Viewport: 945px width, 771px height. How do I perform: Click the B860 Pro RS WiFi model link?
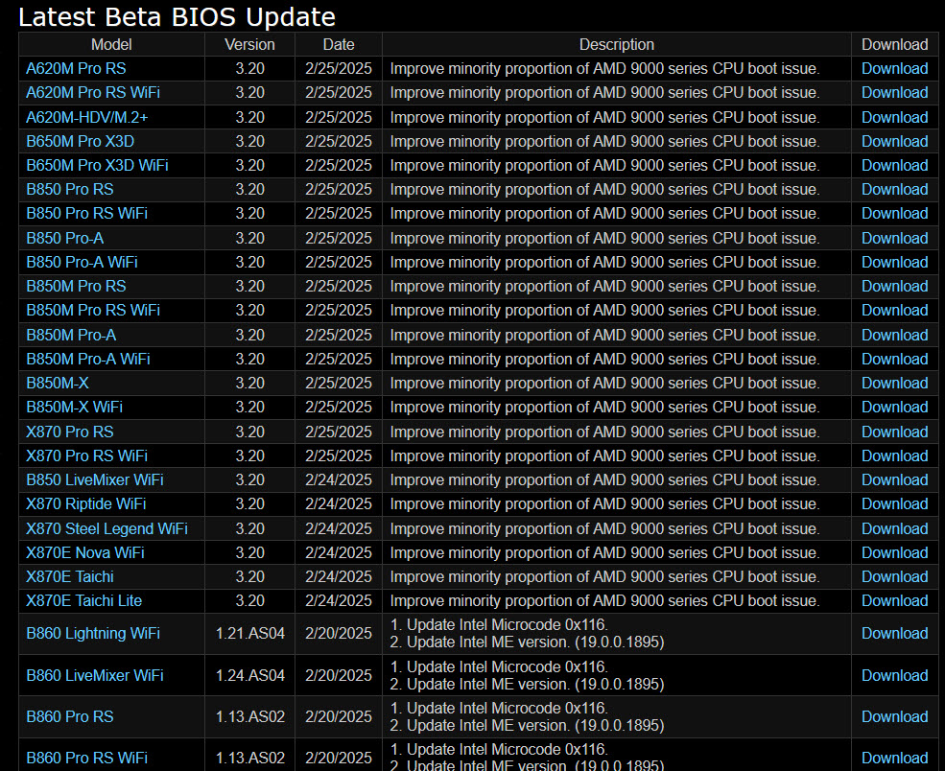(x=86, y=759)
